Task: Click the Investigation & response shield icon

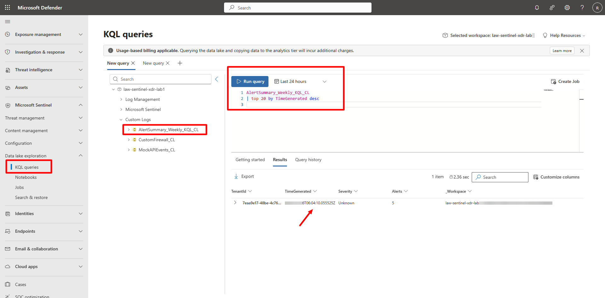Action: (8, 52)
